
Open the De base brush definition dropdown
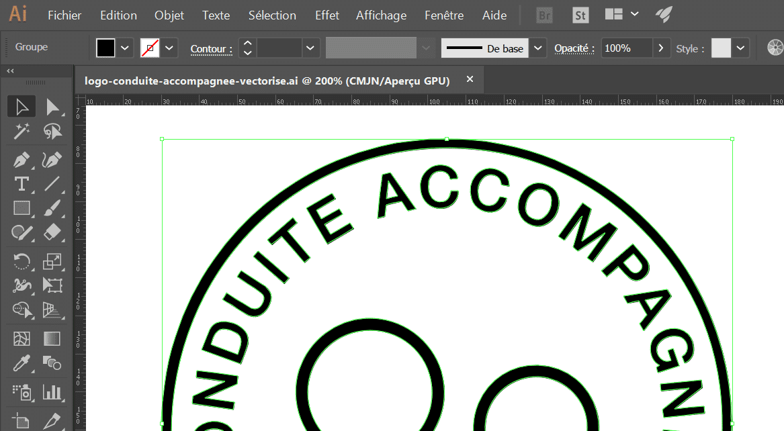pos(538,48)
